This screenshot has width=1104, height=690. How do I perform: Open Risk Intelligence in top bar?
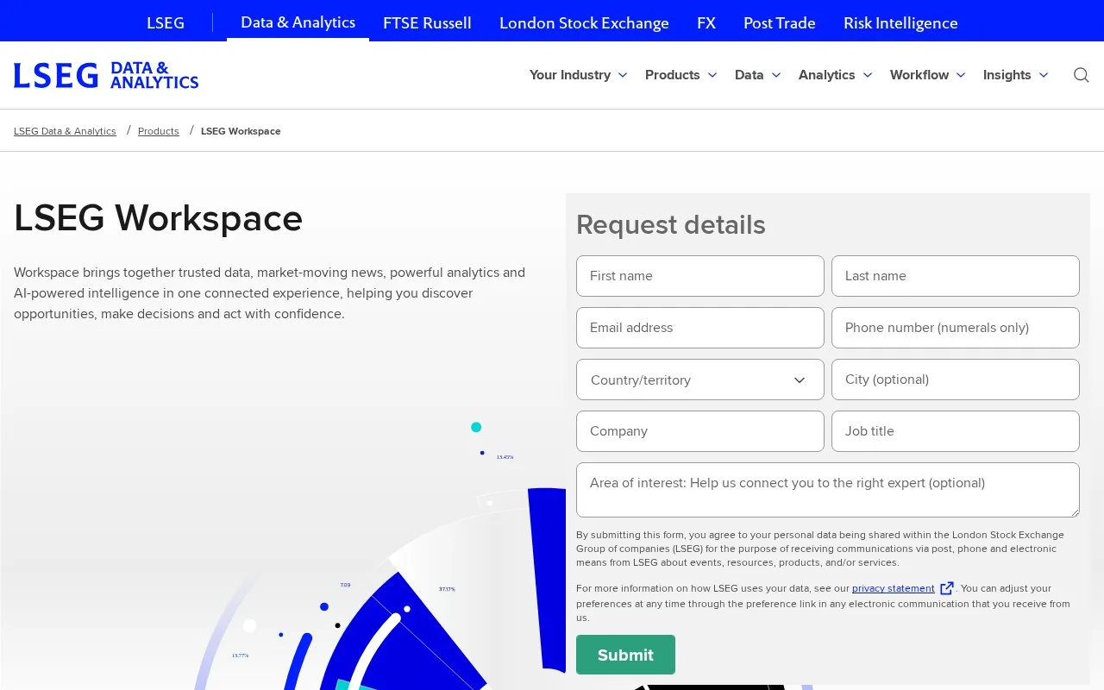point(900,22)
